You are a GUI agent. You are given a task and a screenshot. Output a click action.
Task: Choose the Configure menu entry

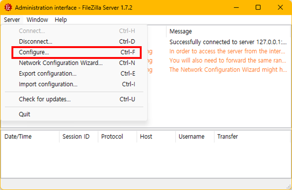click(77, 52)
